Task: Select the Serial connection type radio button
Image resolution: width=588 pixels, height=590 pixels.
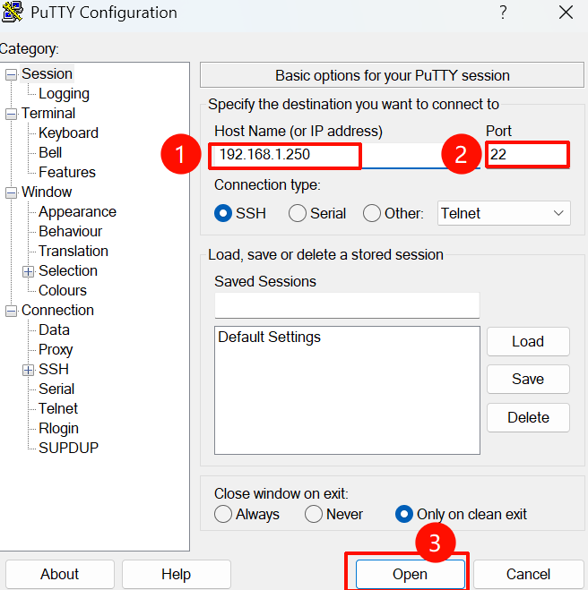Action: 297,213
